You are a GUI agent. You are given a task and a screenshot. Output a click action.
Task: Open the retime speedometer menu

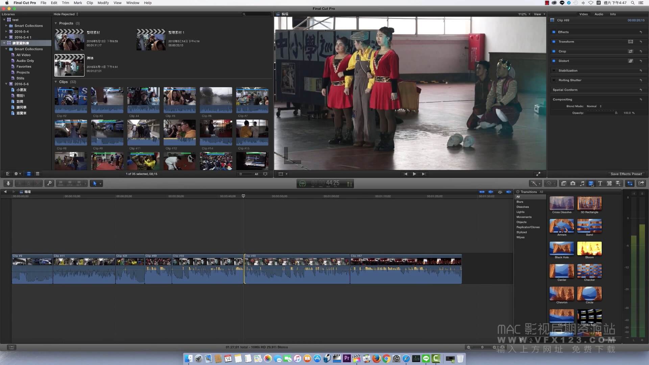pyautogui.click(x=551, y=183)
